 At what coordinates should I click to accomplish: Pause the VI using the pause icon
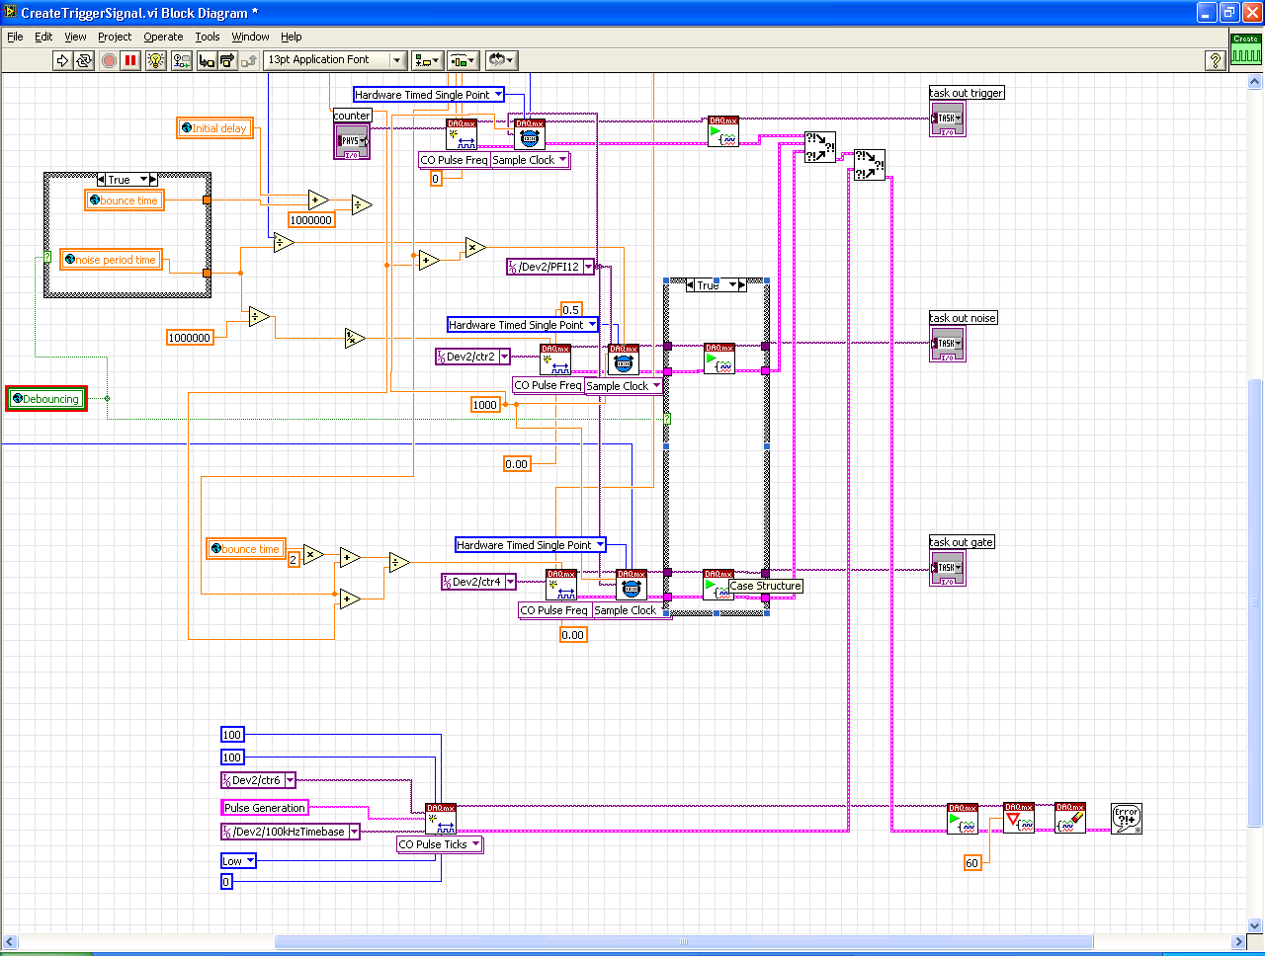(130, 60)
